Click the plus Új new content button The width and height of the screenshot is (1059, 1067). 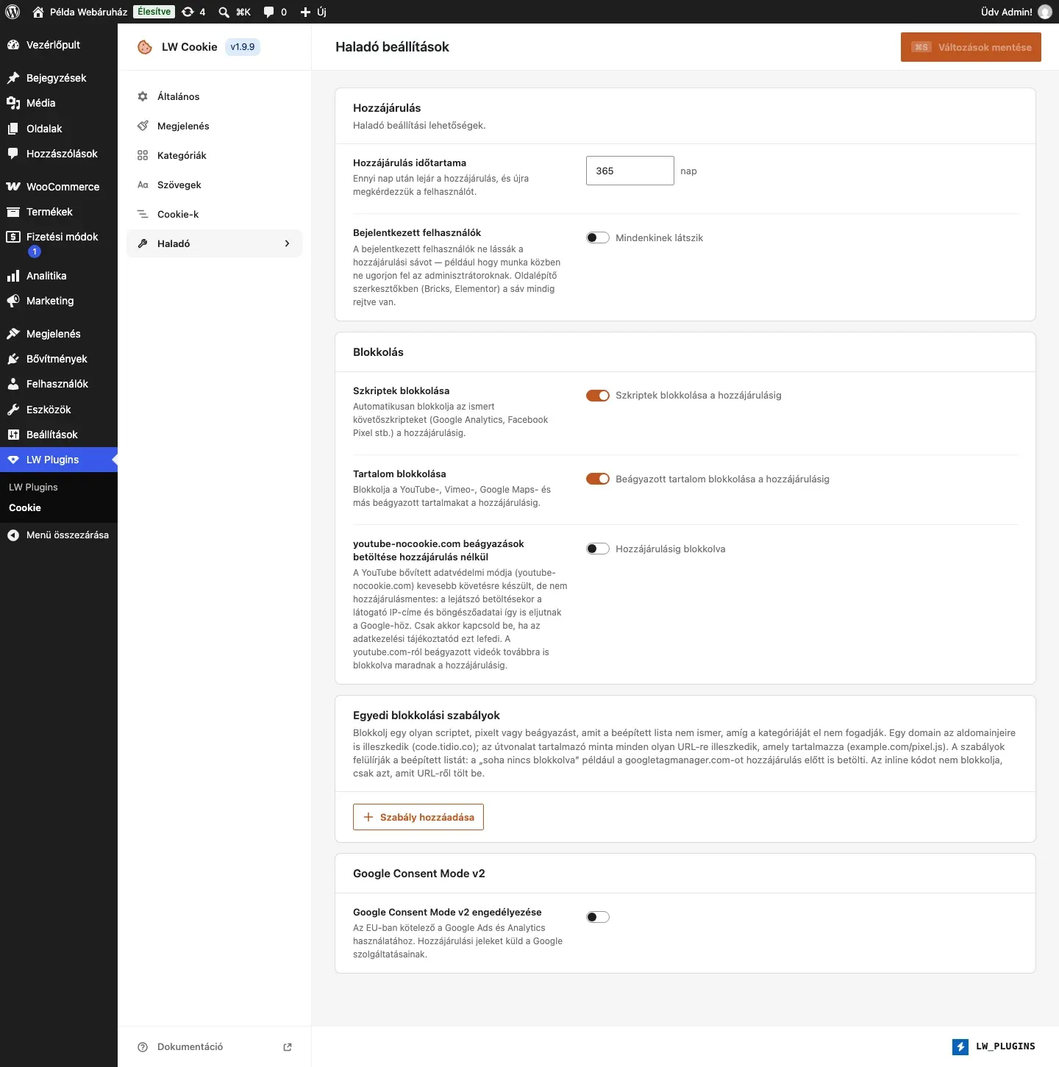tap(313, 12)
